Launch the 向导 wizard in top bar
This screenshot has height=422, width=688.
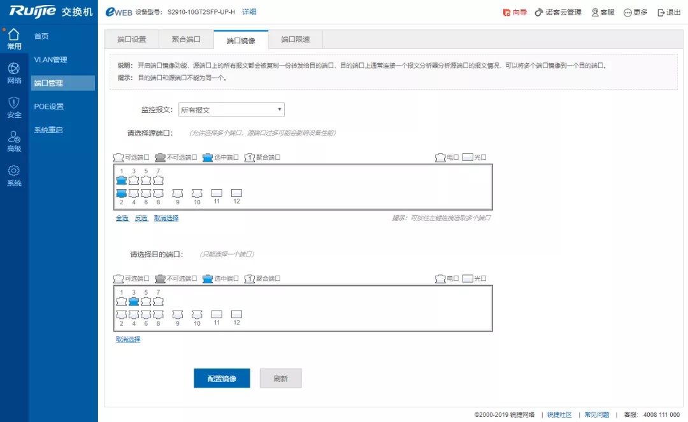515,12
